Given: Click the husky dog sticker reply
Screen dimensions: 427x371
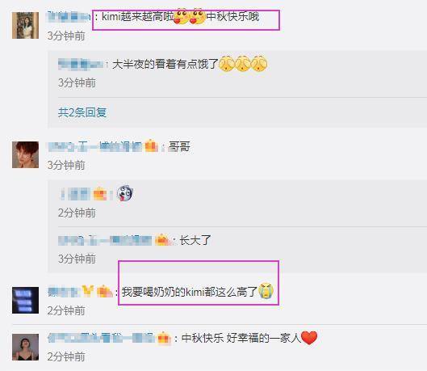Looking at the screenshot, I should 125,193.
